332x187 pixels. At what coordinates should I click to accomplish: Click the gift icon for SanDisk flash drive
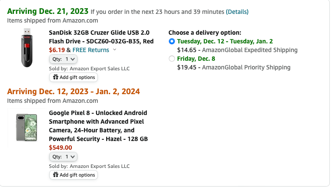point(56,77)
